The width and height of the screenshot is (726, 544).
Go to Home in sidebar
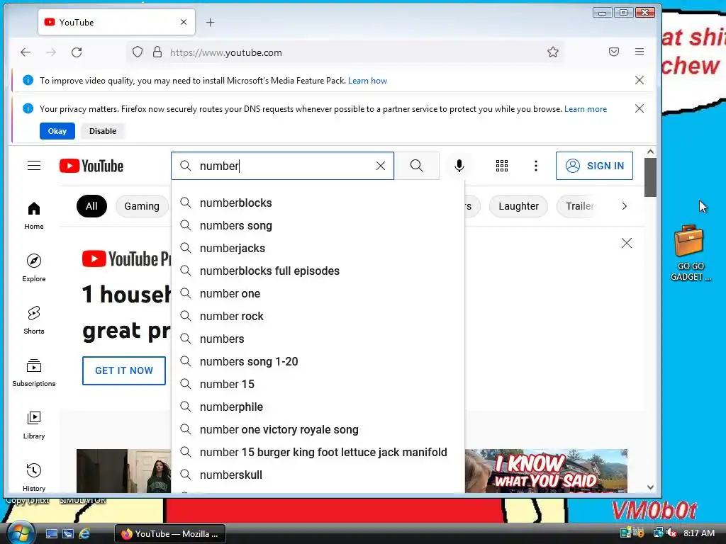click(34, 215)
